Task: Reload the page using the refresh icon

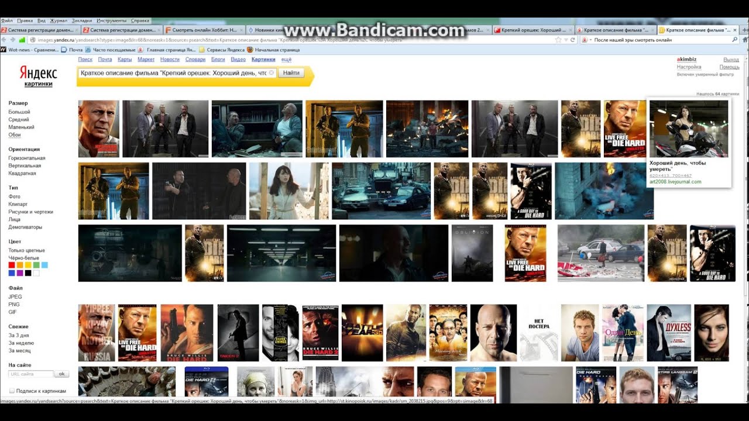Action: point(573,40)
